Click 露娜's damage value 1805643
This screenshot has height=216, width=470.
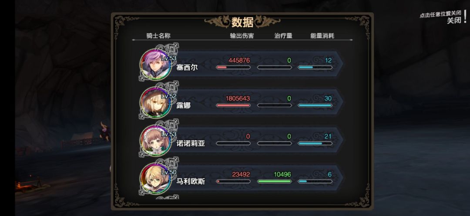(x=237, y=98)
